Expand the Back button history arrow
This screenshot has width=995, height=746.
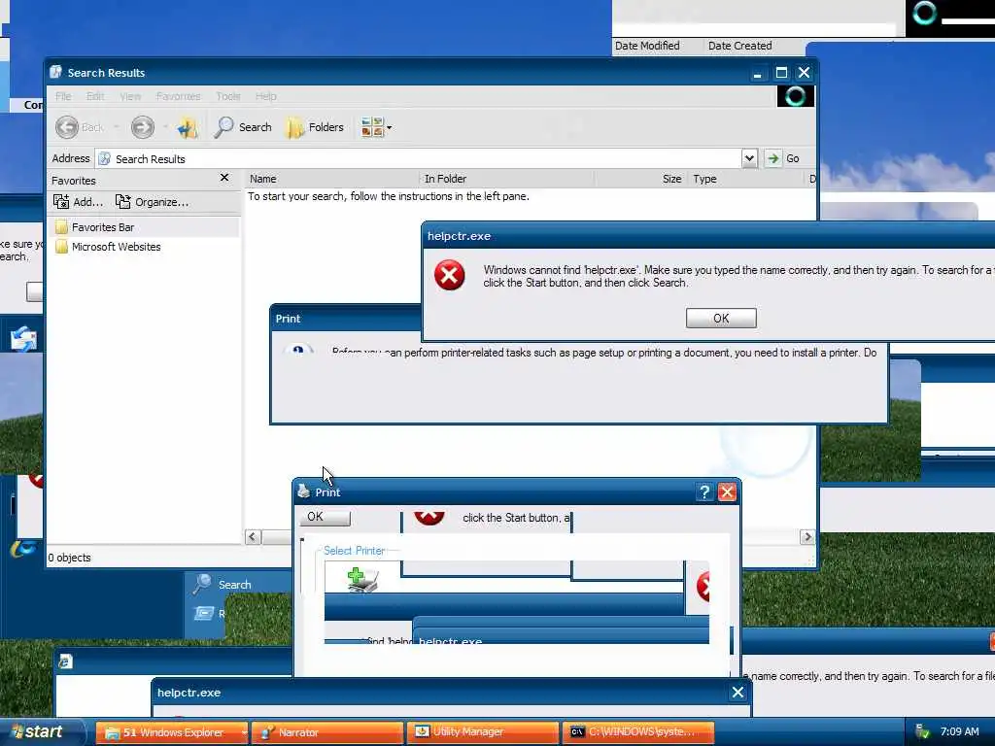click(x=117, y=127)
